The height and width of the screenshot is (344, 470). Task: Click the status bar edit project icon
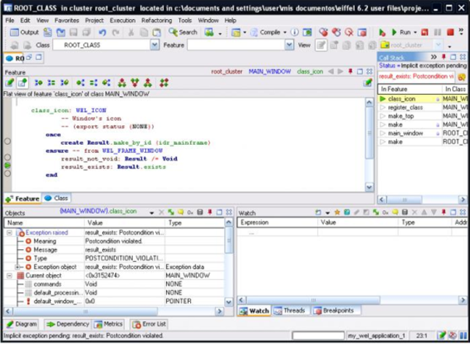[441, 335]
